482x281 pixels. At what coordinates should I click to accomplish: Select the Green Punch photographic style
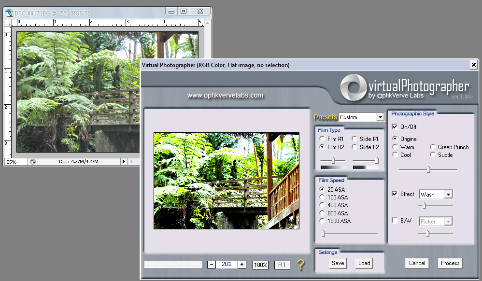433,147
